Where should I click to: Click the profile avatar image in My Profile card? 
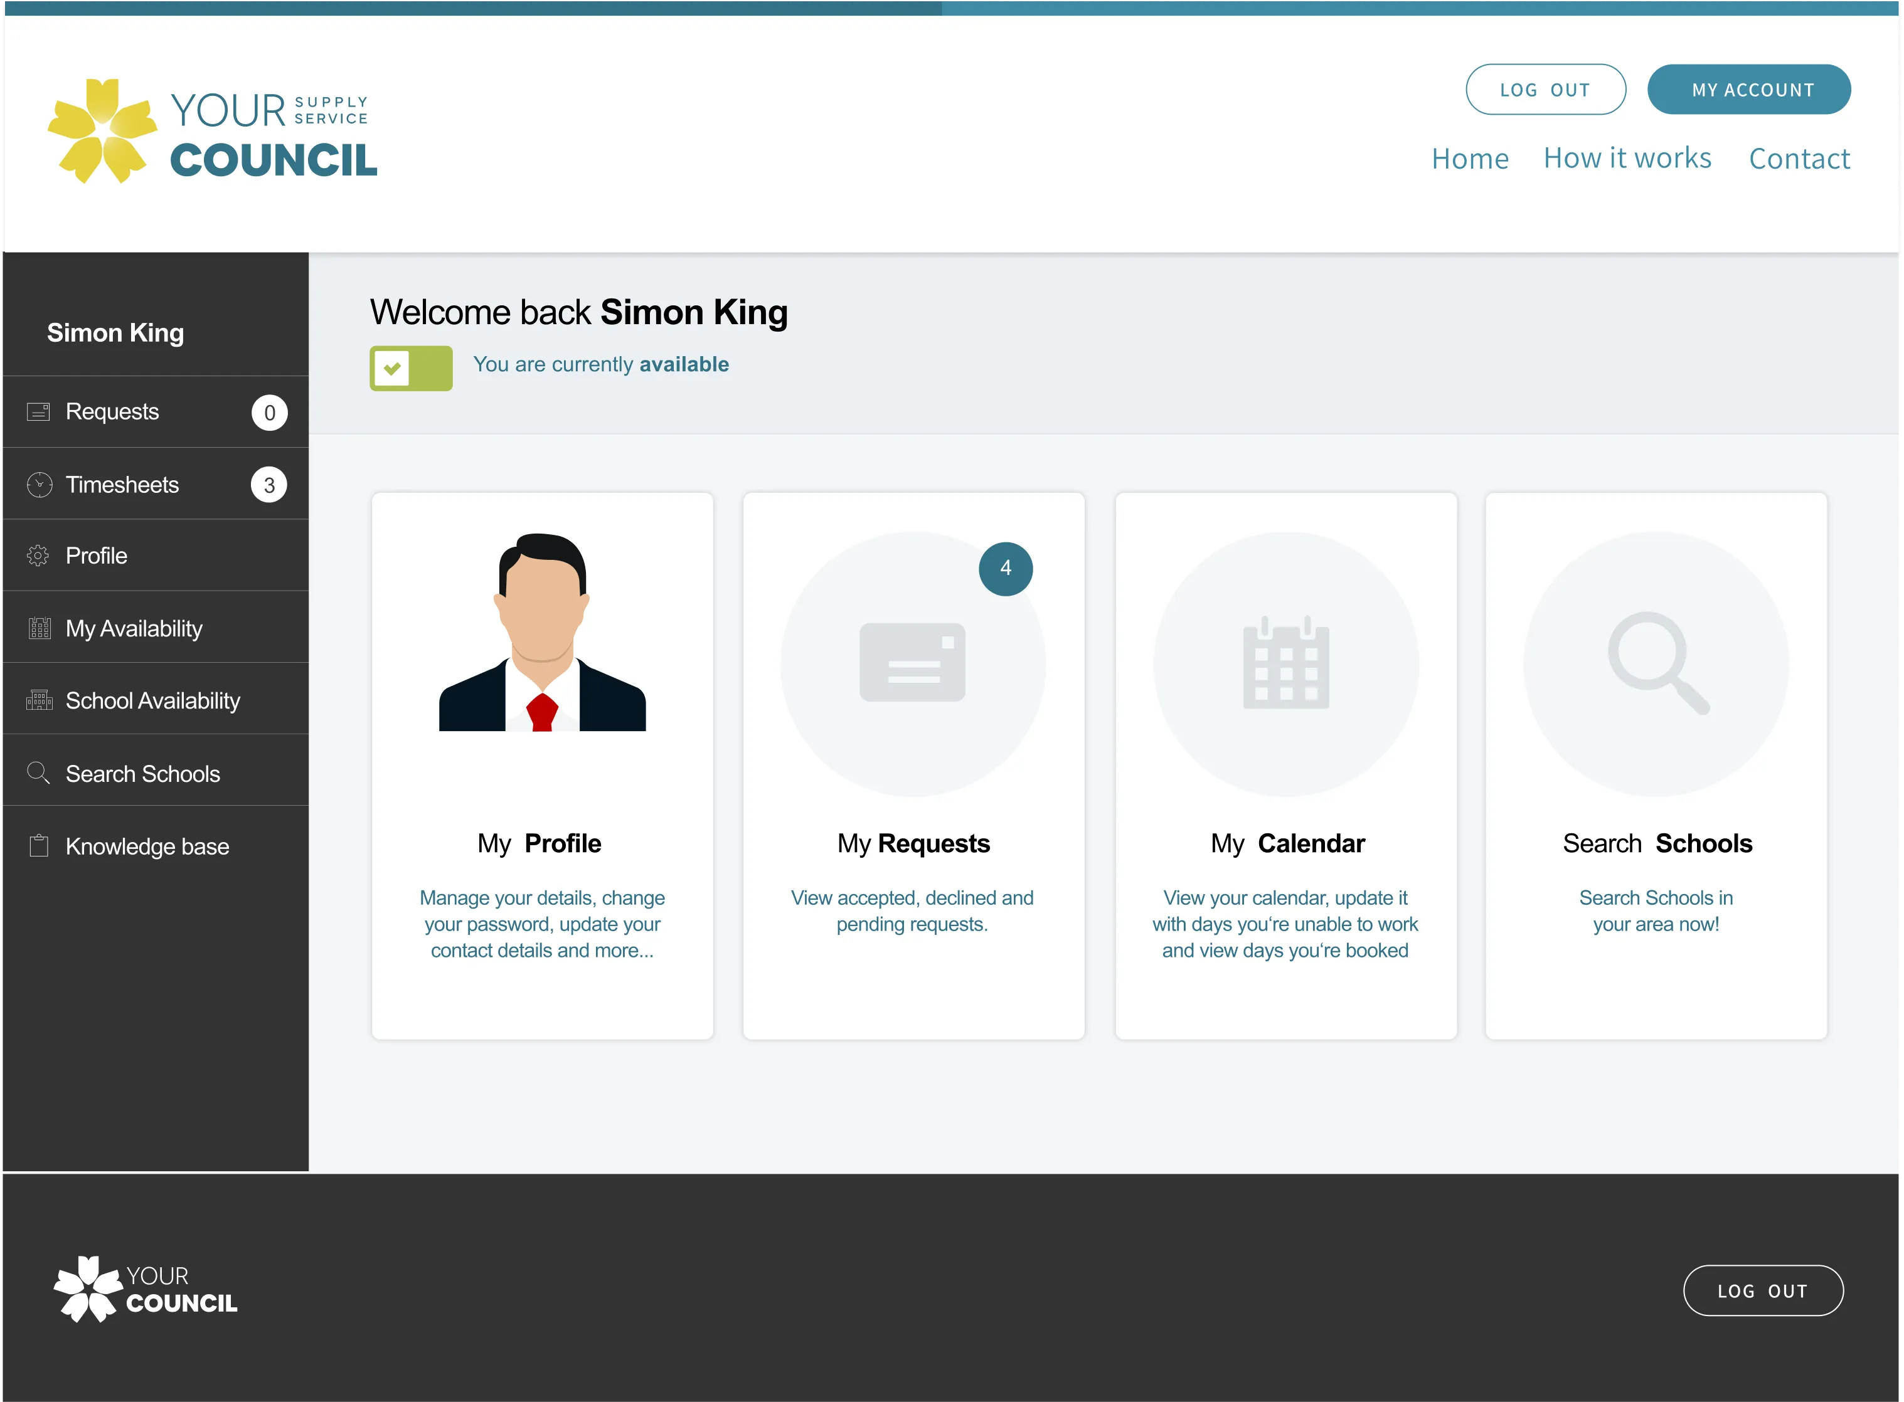pos(543,633)
